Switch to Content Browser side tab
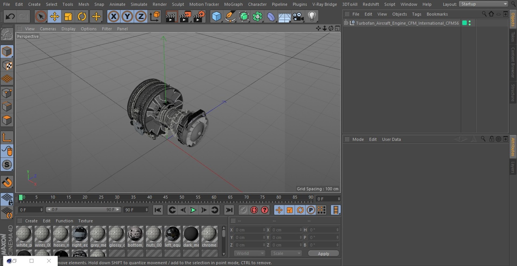The width and height of the screenshot is (517, 266). (513, 63)
